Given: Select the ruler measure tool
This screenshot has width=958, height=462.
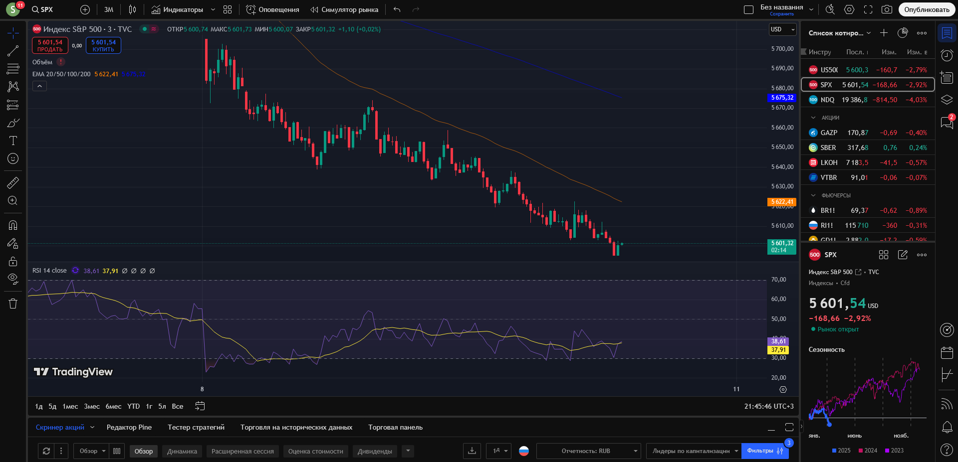Looking at the screenshot, I should pos(13,182).
